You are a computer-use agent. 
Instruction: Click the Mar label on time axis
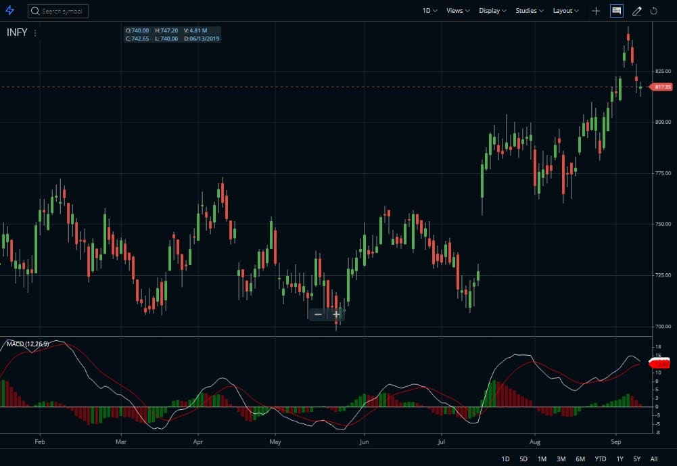(121, 442)
